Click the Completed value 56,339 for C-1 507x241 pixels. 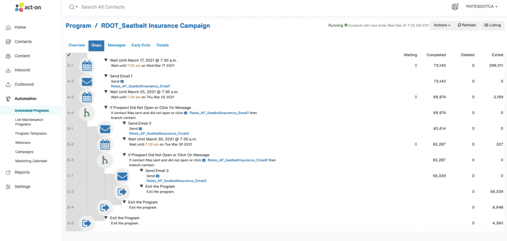[x=439, y=176]
